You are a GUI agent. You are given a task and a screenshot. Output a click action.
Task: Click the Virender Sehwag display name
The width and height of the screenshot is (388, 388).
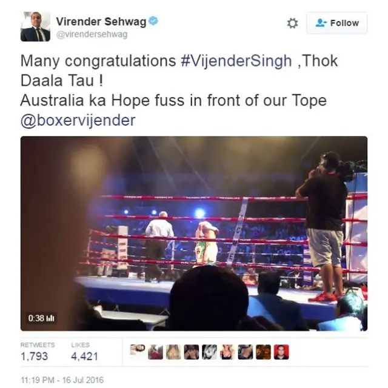tap(101, 22)
